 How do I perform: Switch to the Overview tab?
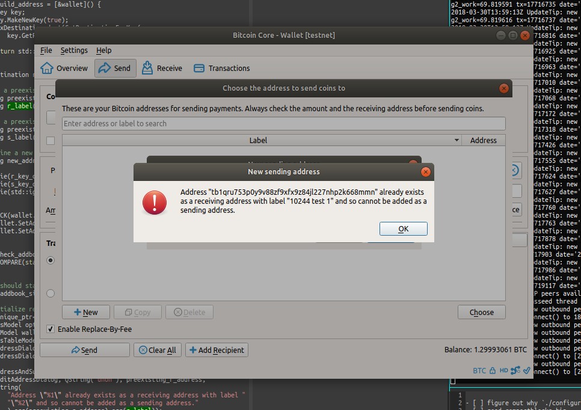pyautogui.click(x=64, y=68)
